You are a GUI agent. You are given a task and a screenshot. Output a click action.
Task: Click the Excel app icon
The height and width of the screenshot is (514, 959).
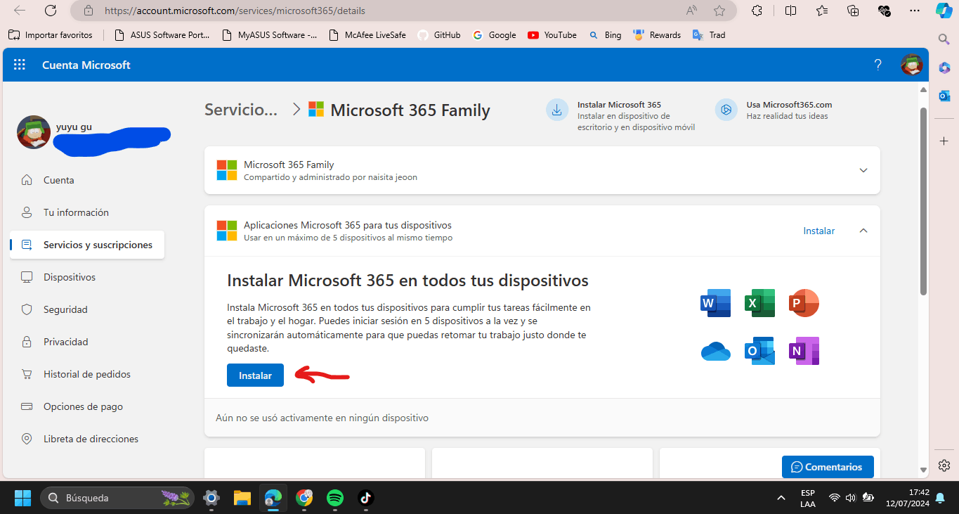pos(759,303)
